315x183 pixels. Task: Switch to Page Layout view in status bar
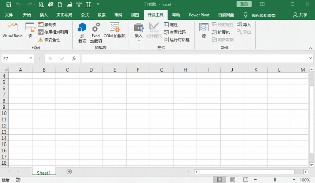point(232,180)
